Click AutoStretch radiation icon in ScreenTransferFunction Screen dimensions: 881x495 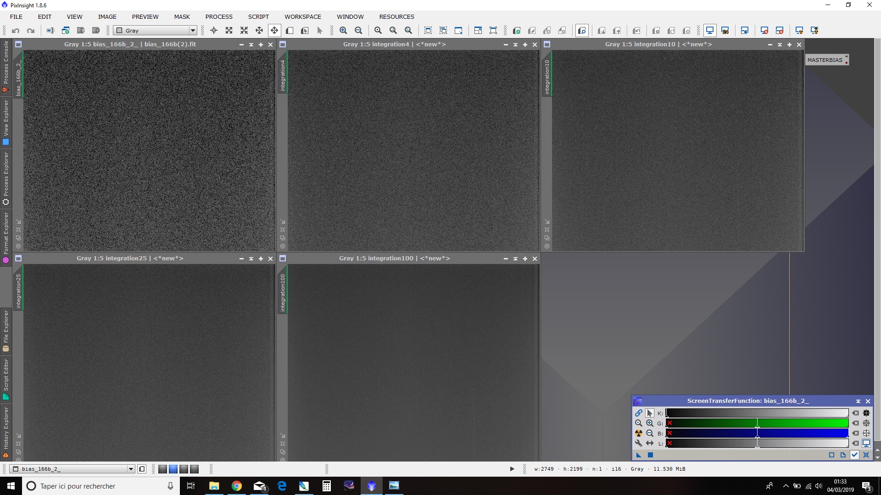pos(639,433)
